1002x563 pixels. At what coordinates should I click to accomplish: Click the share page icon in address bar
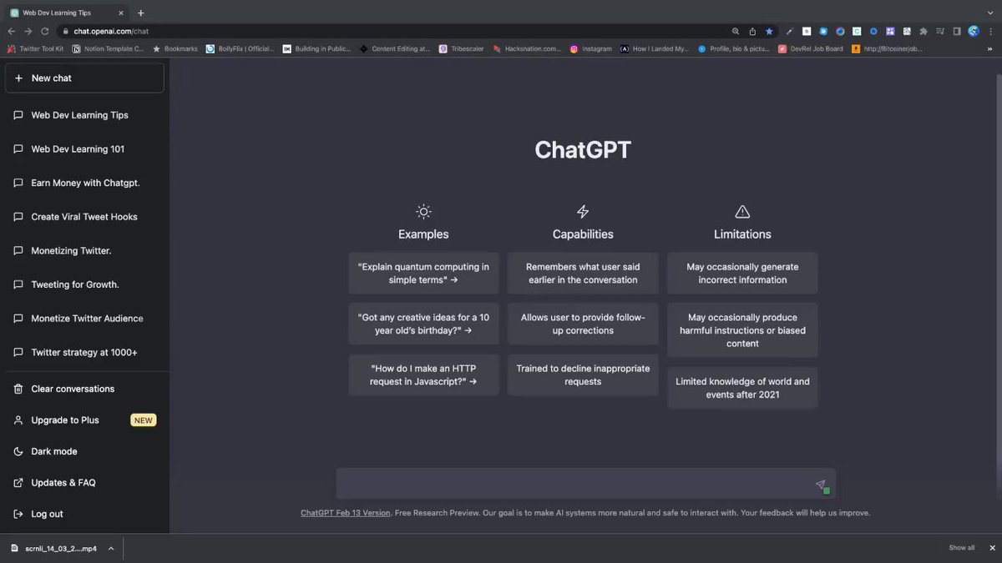click(x=752, y=31)
